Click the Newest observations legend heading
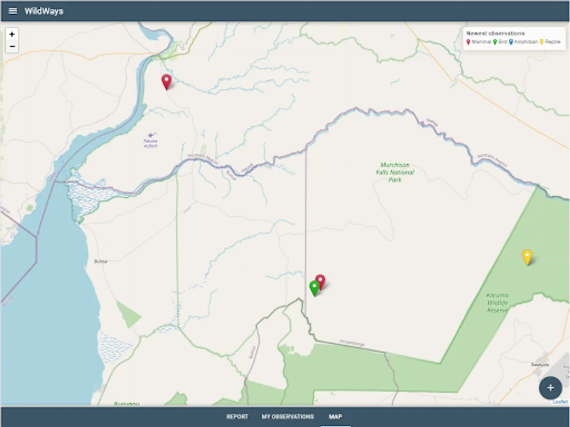Screen dimensions: 570x427 click(495, 34)
